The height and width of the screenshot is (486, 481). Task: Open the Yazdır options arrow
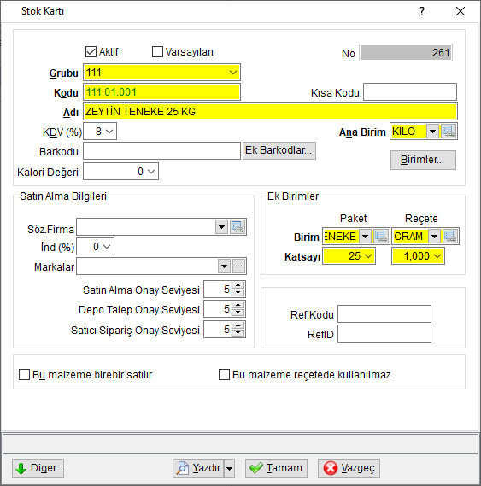[229, 468]
